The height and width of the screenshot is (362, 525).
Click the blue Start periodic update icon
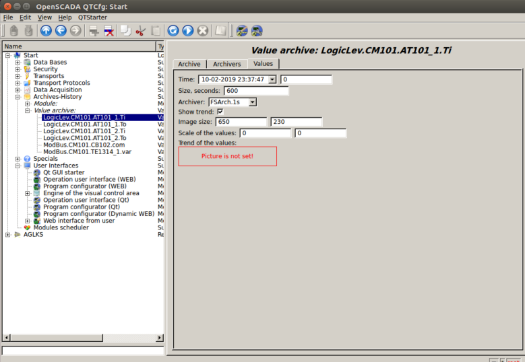pos(188,30)
